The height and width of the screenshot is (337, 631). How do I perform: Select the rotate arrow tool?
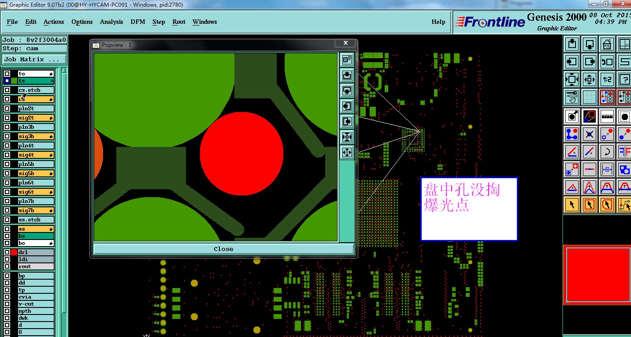(607, 152)
